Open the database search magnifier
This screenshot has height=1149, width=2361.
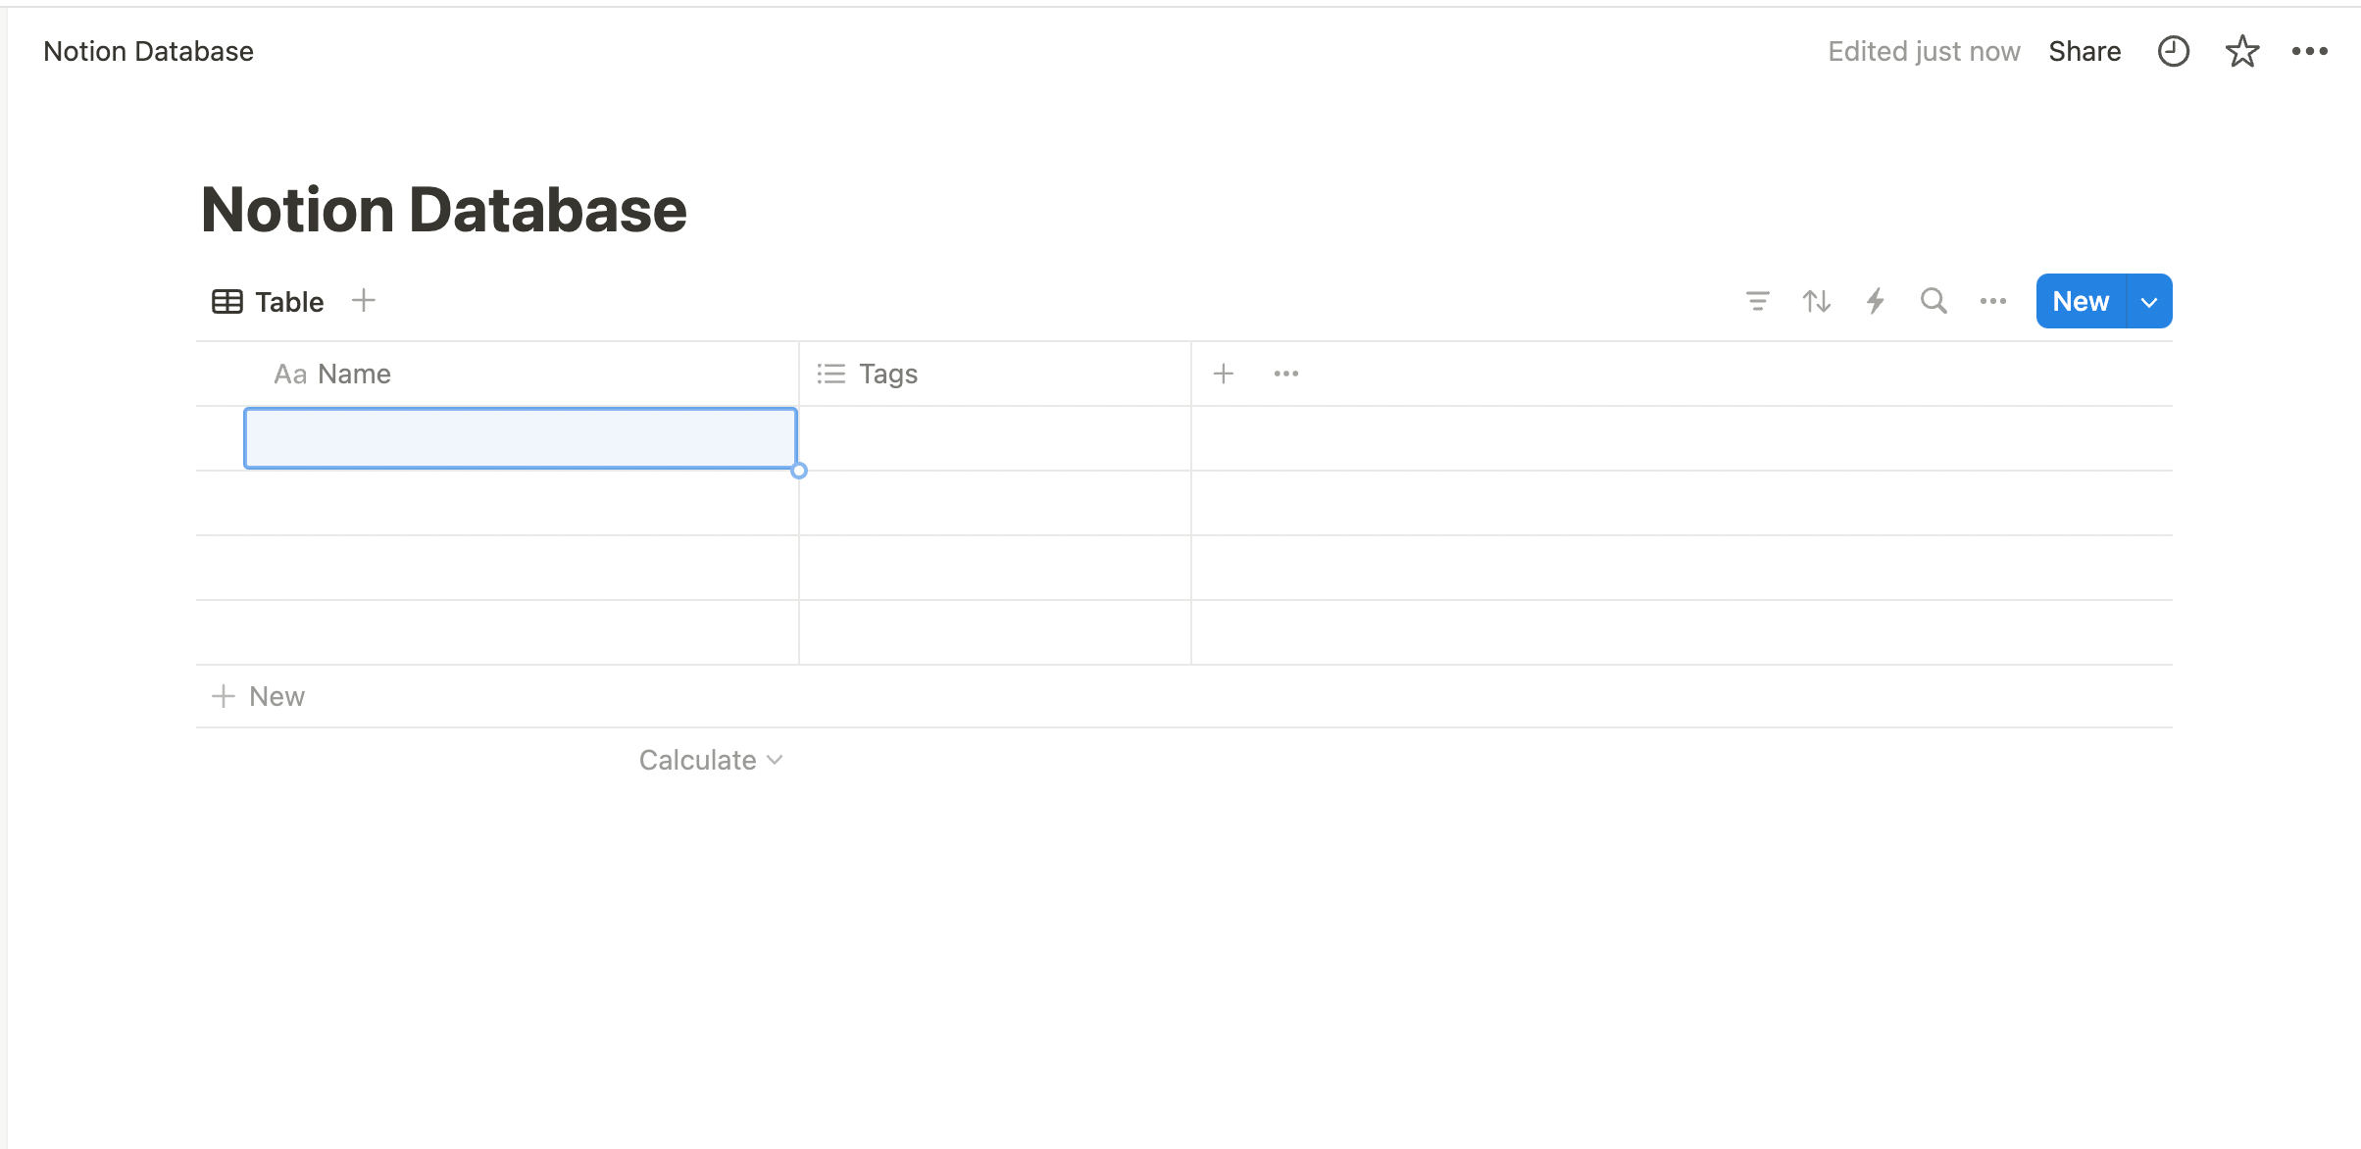point(1934,301)
